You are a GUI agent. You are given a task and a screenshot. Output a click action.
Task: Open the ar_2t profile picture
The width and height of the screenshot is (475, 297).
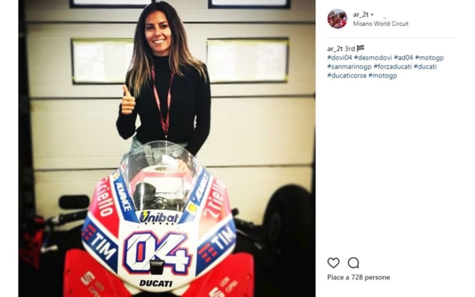[x=337, y=19]
